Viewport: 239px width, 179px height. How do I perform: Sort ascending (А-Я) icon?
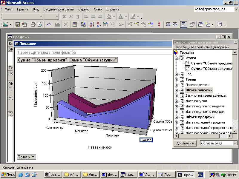point(92,24)
